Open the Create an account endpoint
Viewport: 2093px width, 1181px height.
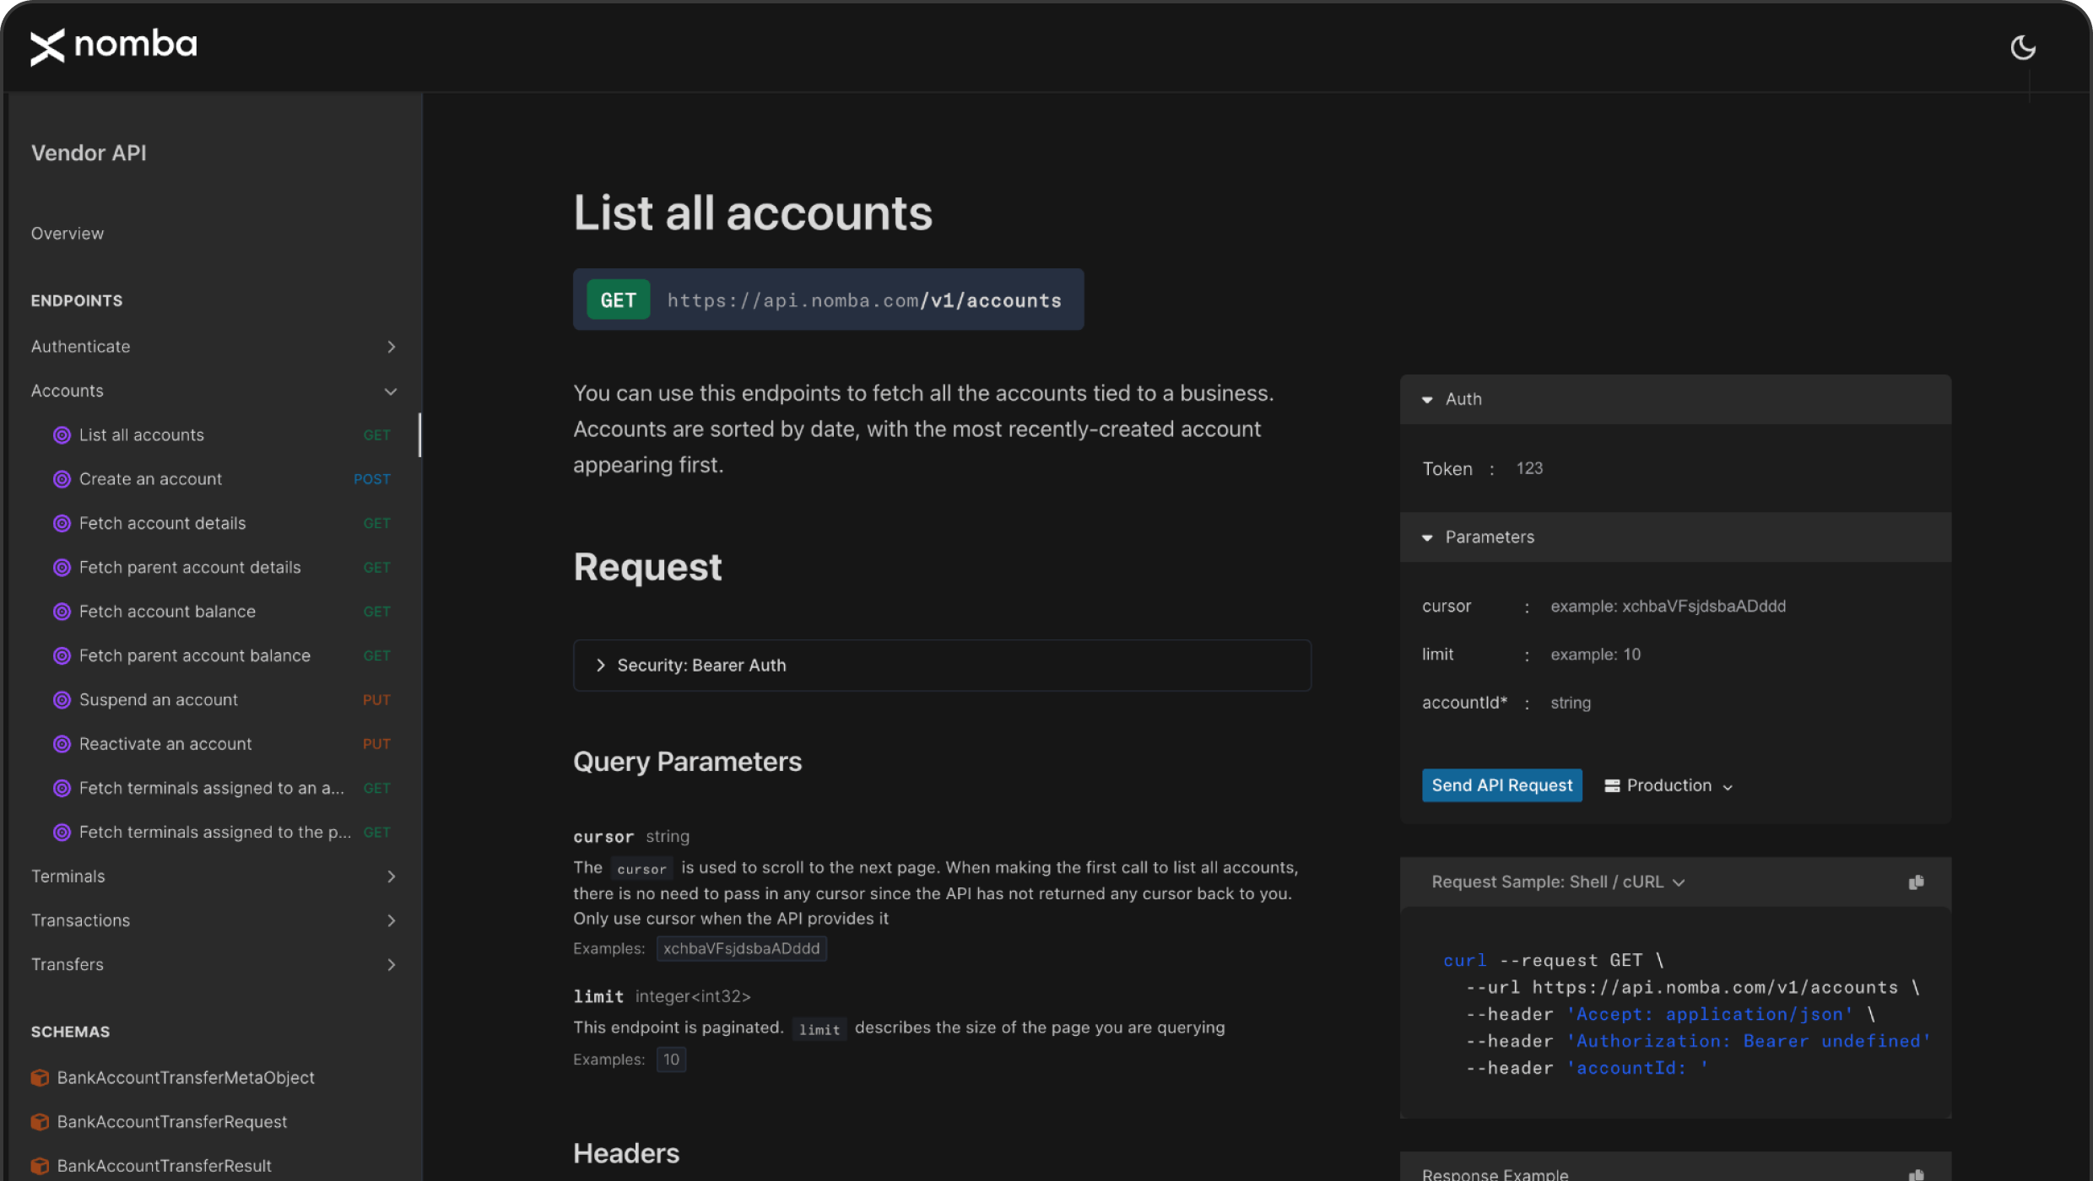click(x=150, y=479)
